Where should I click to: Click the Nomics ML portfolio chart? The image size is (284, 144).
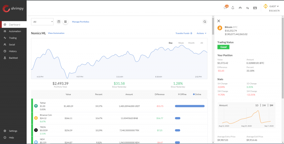tap(119, 59)
